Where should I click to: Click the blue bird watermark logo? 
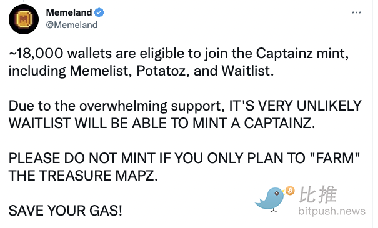click(x=271, y=199)
